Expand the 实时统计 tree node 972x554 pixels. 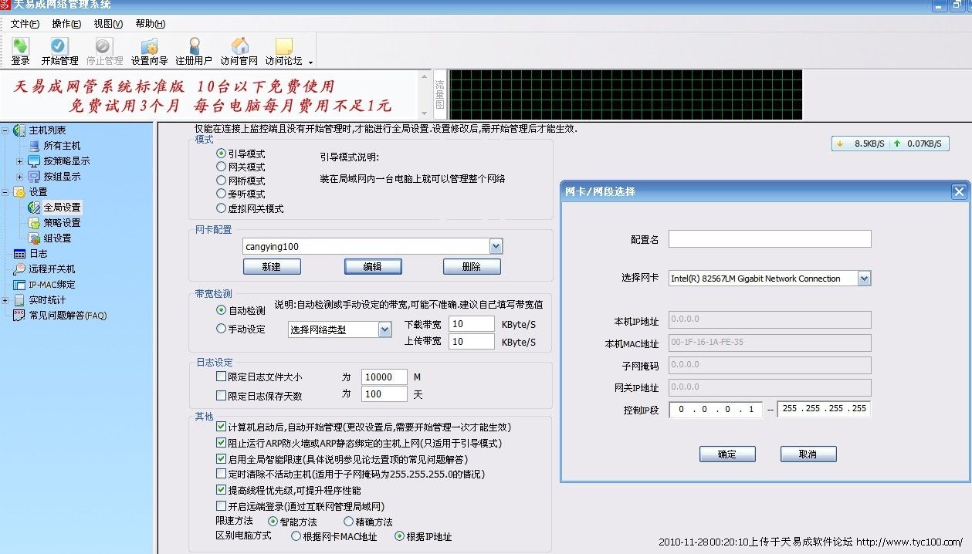5,300
